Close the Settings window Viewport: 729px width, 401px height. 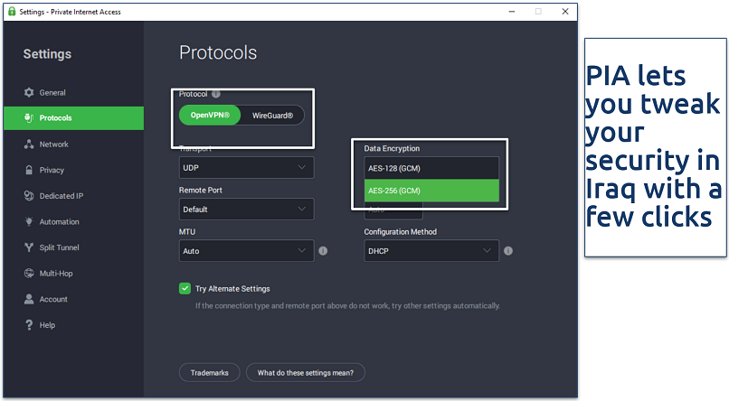(565, 11)
